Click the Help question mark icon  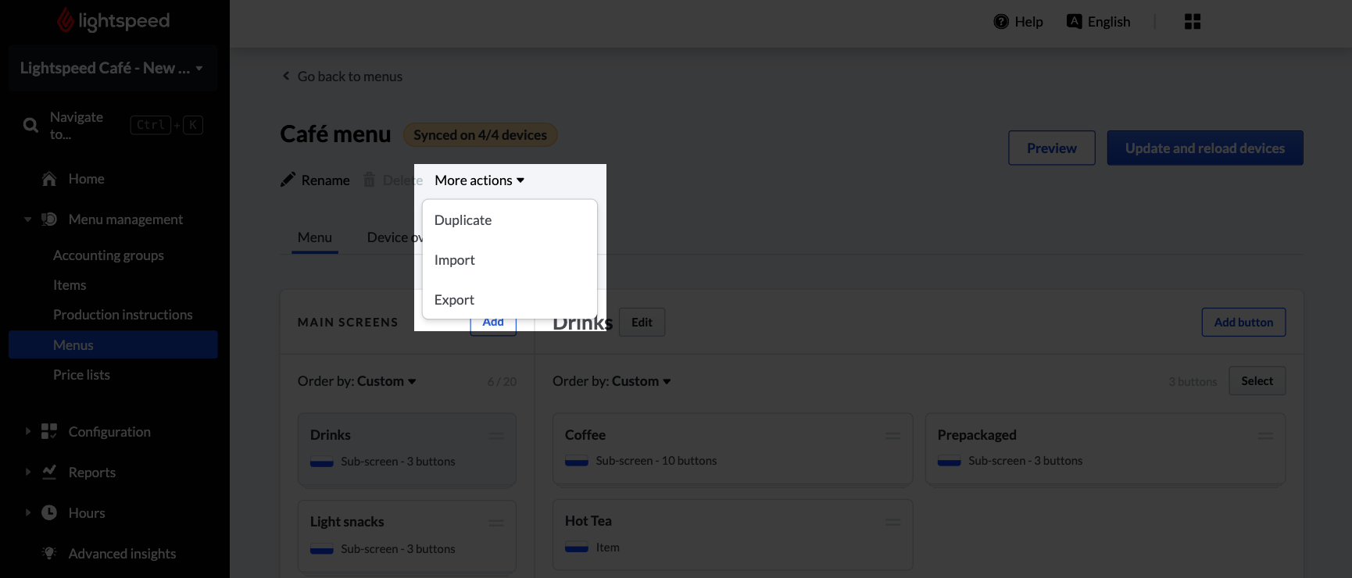tap(1000, 22)
